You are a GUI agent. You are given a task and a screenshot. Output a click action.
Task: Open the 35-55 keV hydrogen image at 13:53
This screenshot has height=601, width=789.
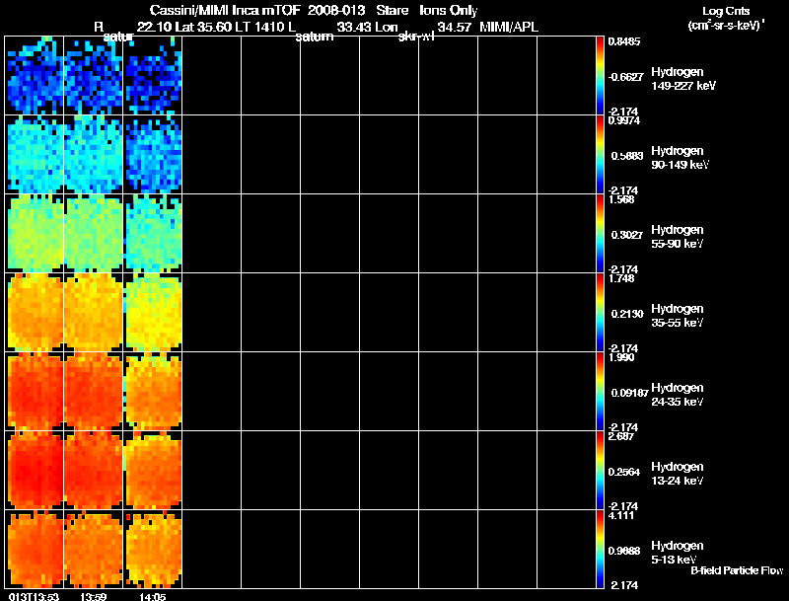[35, 313]
